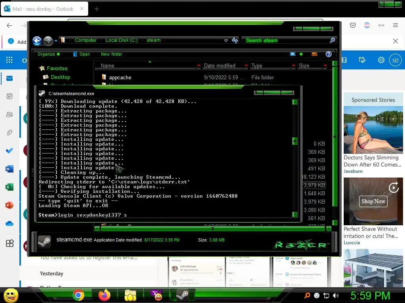405x303 pixels.
Task: Click the Explorer forward arrow button
Action: click(48, 41)
